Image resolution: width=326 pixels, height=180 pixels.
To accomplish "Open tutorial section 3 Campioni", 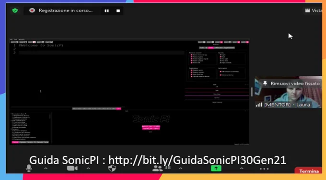I will click(x=14, y=129).
